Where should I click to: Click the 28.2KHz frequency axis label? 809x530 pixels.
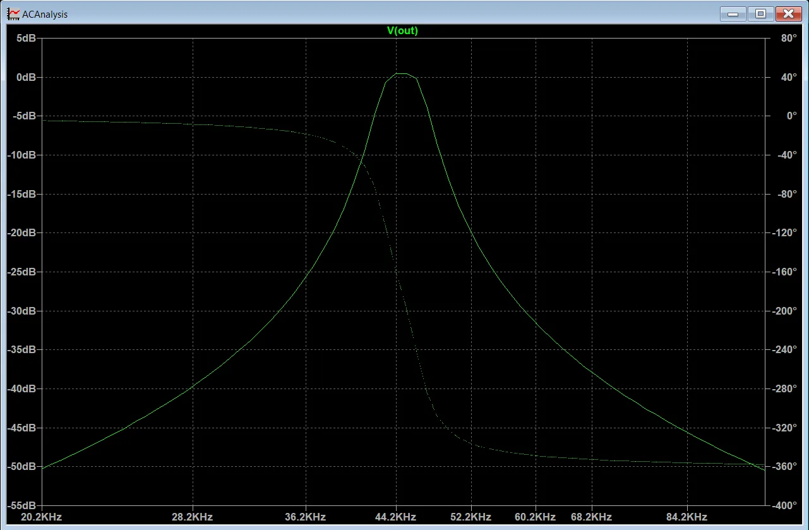tap(192, 517)
